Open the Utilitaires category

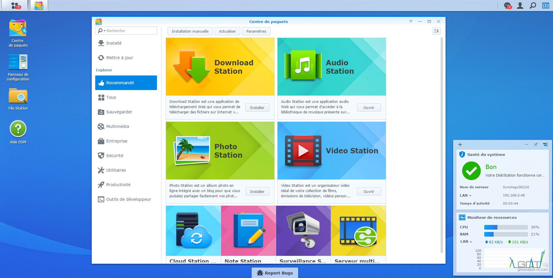[x=126, y=170]
